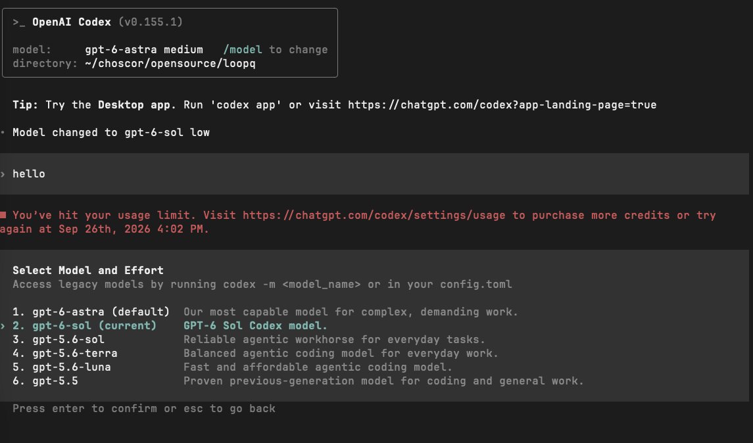Click the 'gpt-6-astra medium' model value

pyautogui.click(x=144, y=50)
